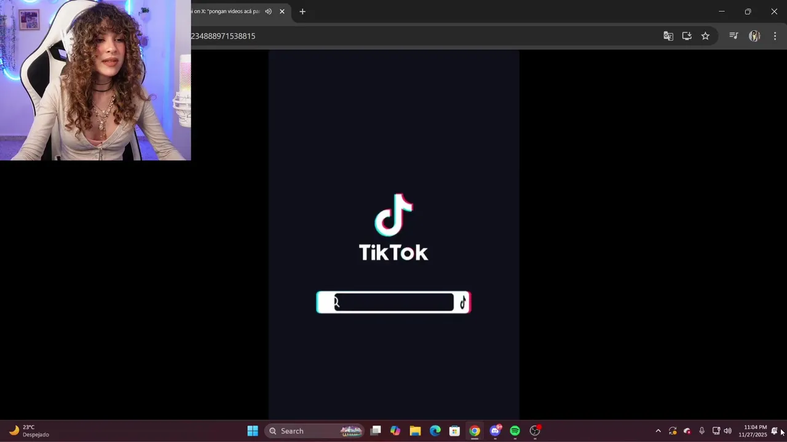Screen dimensions: 787x442
Task: Close the X post browser tab
Action: 282,11
